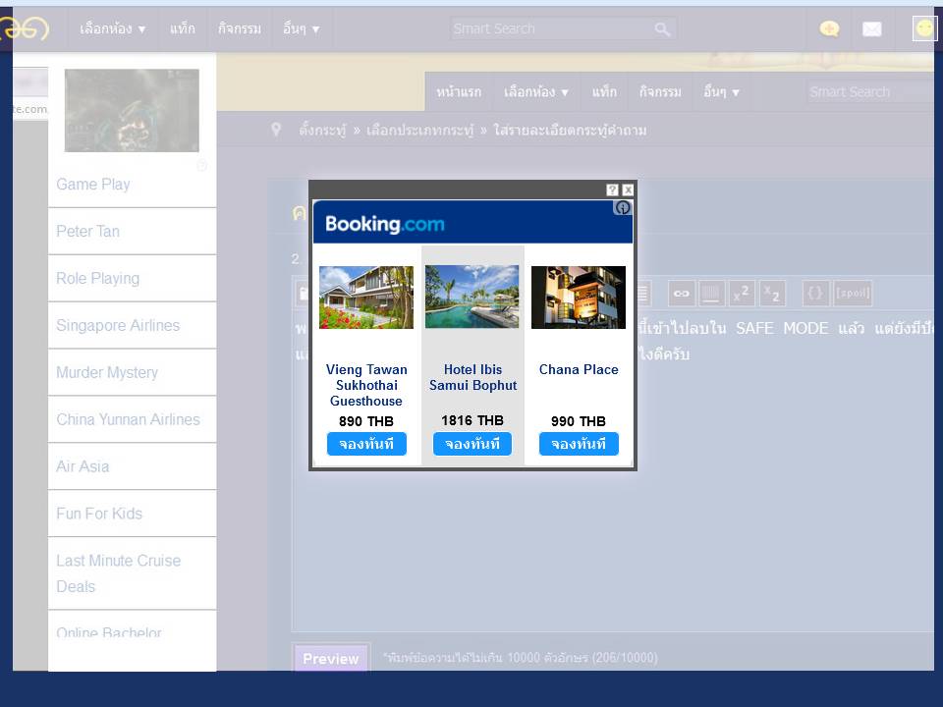Click the breadcrumb location pin icon
Screen dimensions: 943x707
pyautogui.click(x=276, y=130)
